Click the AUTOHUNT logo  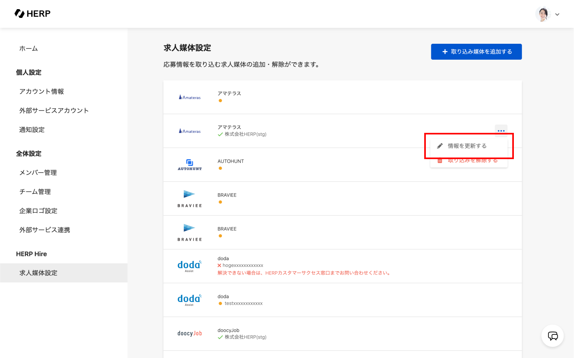click(x=190, y=165)
